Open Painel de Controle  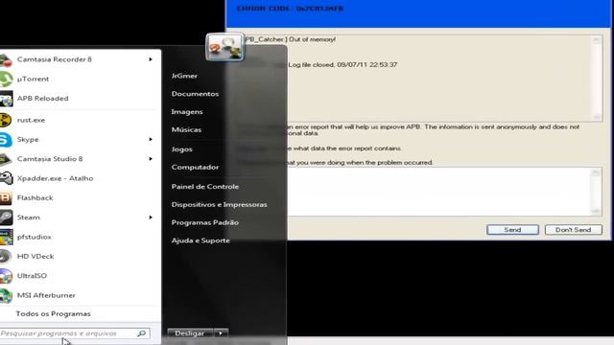pyautogui.click(x=204, y=187)
